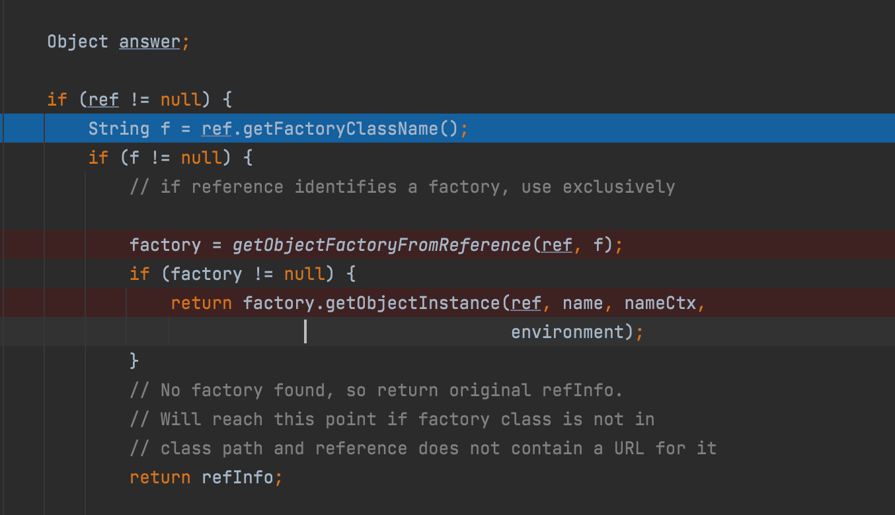
Task: Click the environment argument
Action: 568,331
